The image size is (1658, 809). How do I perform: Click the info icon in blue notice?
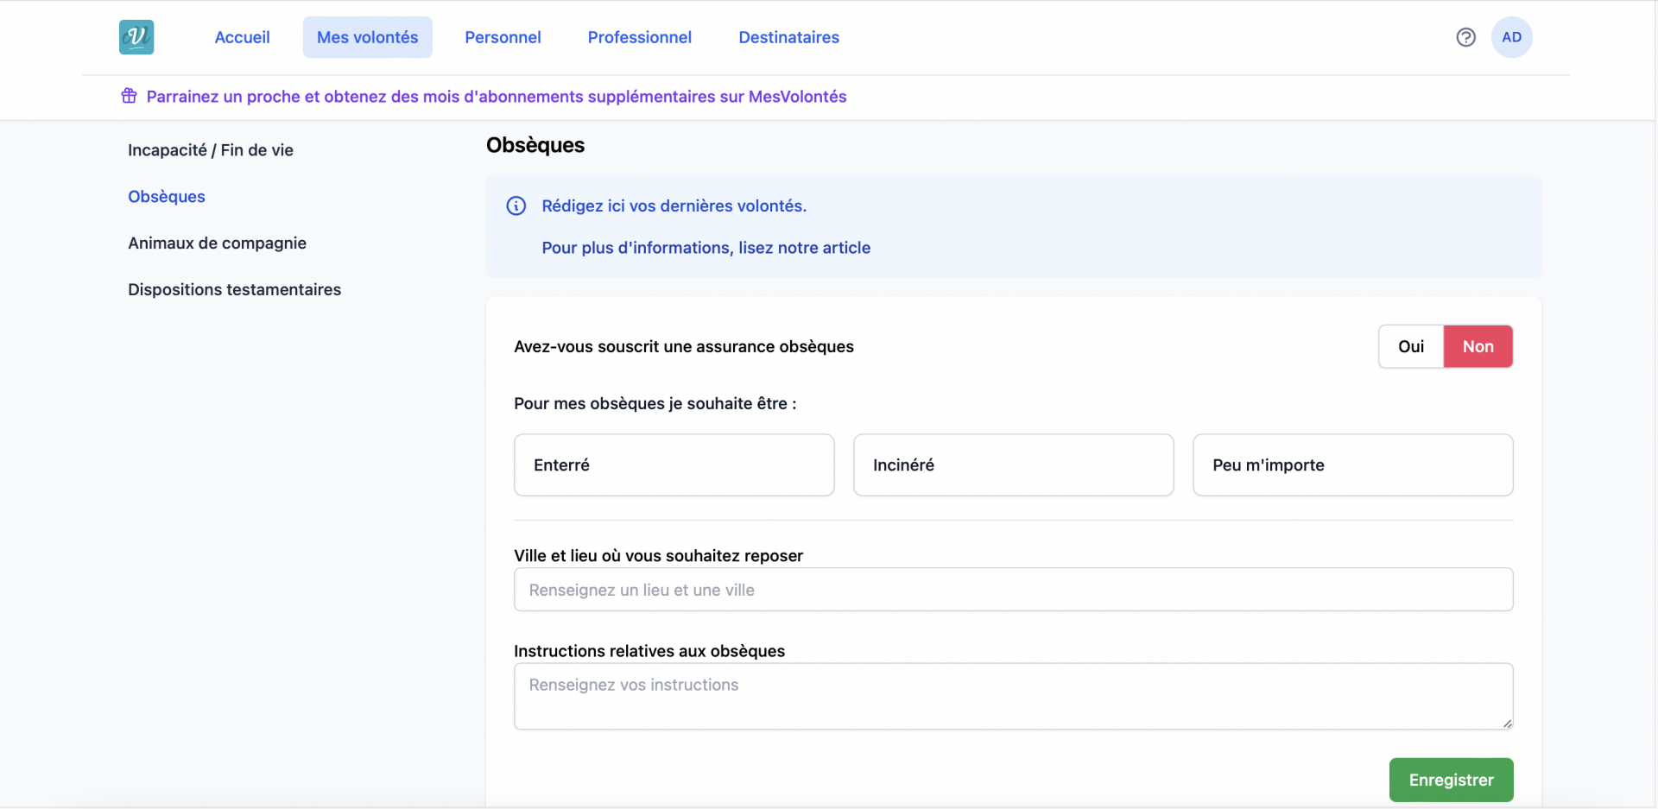(x=516, y=205)
